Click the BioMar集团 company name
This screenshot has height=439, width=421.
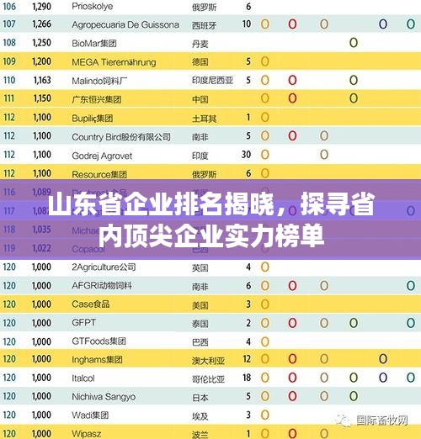(94, 43)
